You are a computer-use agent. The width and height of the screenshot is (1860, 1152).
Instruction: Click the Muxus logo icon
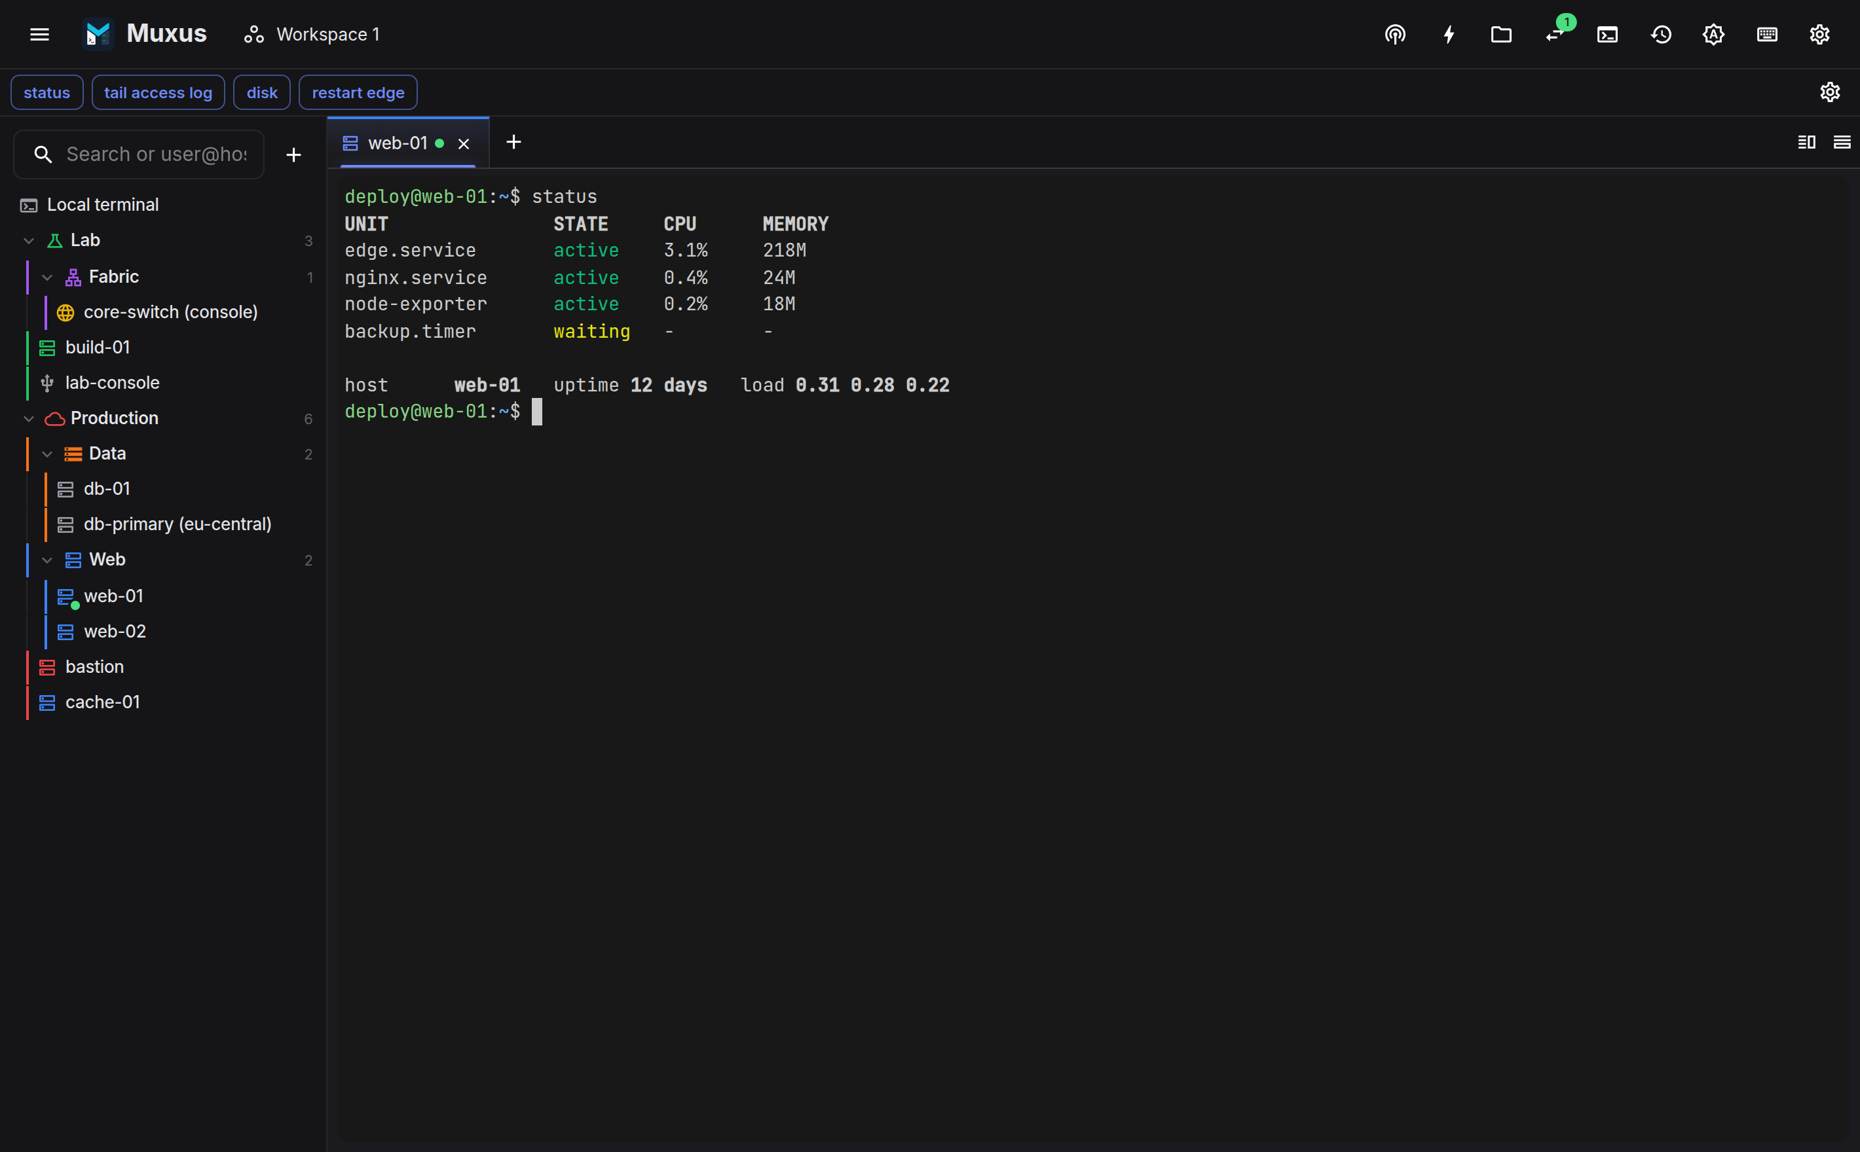(x=98, y=34)
